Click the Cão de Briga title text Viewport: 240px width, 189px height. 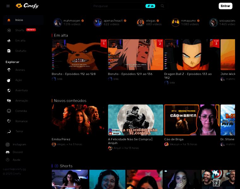pos(174,139)
